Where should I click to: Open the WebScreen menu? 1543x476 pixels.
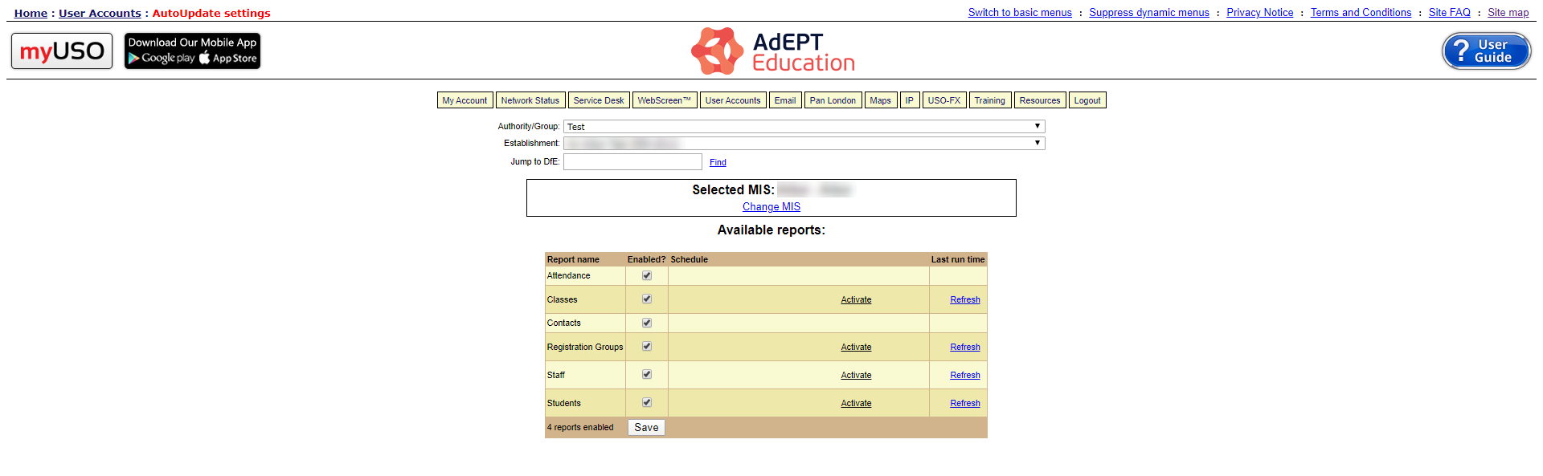click(665, 100)
